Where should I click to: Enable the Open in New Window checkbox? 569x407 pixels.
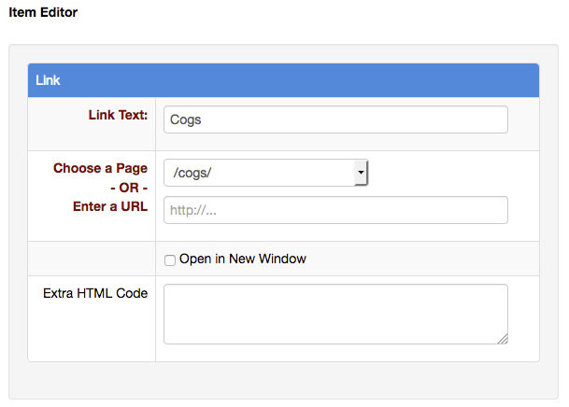170,260
